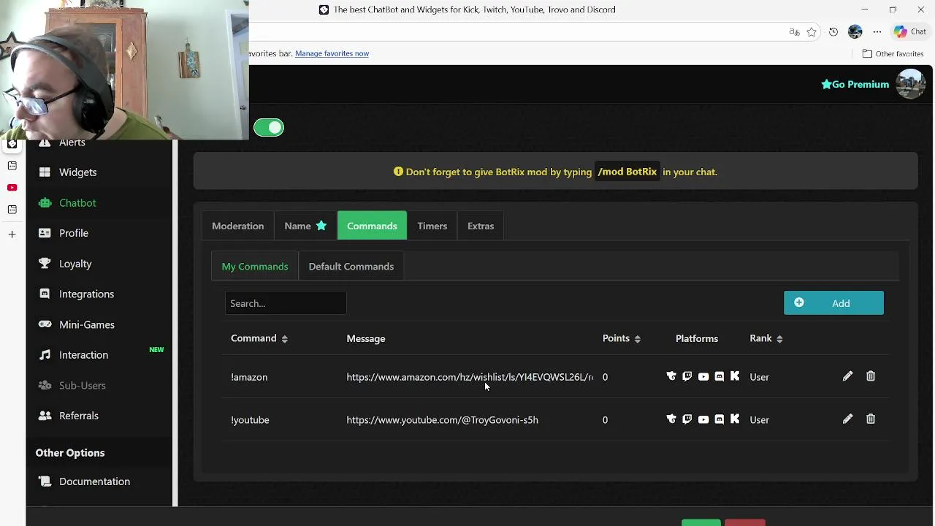Click the Widgets grid icon
This screenshot has width=935, height=526.
45,172
